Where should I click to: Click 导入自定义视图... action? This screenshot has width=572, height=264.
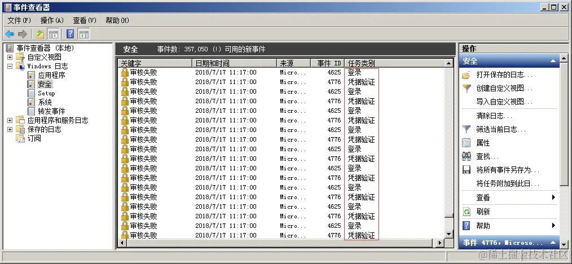click(504, 102)
